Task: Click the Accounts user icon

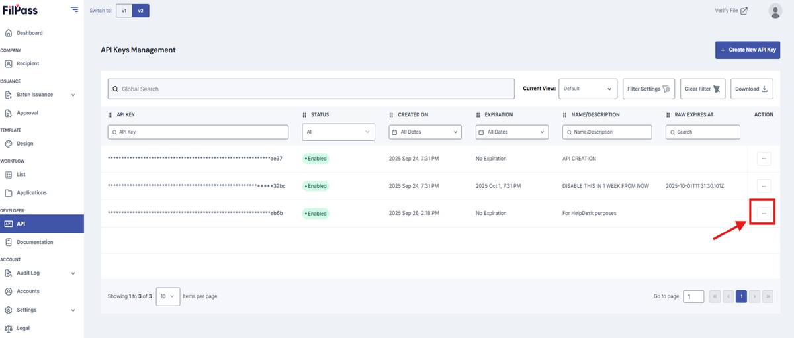Action: [x=9, y=291]
